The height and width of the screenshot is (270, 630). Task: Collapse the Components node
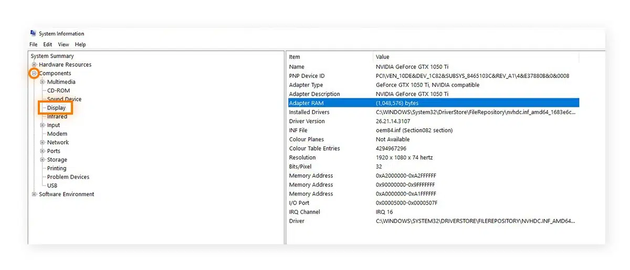point(34,74)
